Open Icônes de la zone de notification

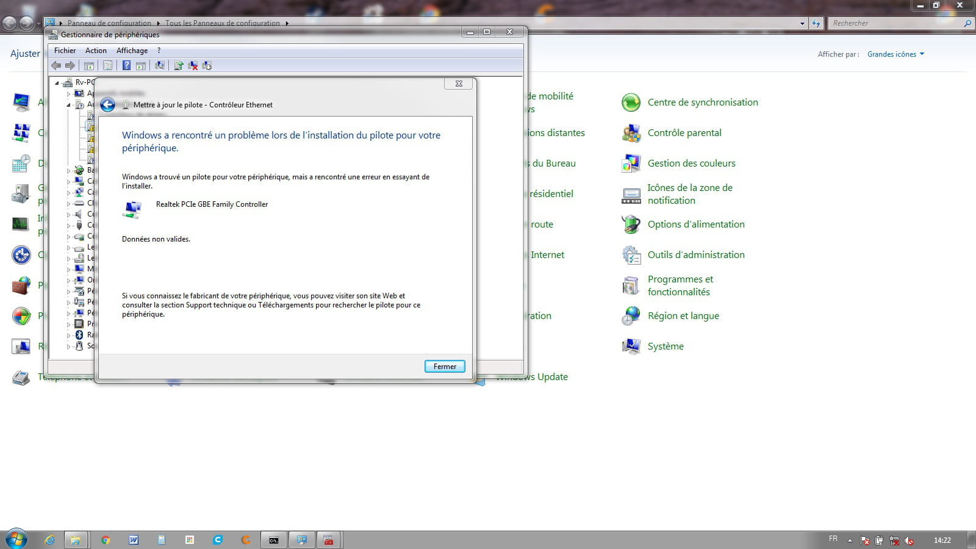(690, 194)
